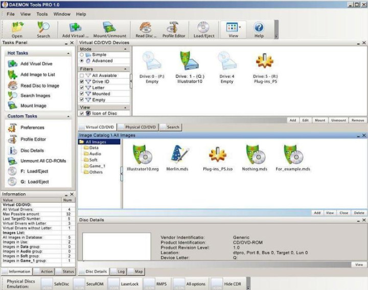
Task: Click Remove button in devices panel
Action: click(358, 120)
